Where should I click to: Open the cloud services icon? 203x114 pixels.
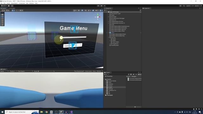click(9, 6)
